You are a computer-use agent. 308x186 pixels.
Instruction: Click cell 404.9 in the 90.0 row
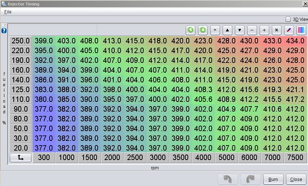(x=226, y=109)
